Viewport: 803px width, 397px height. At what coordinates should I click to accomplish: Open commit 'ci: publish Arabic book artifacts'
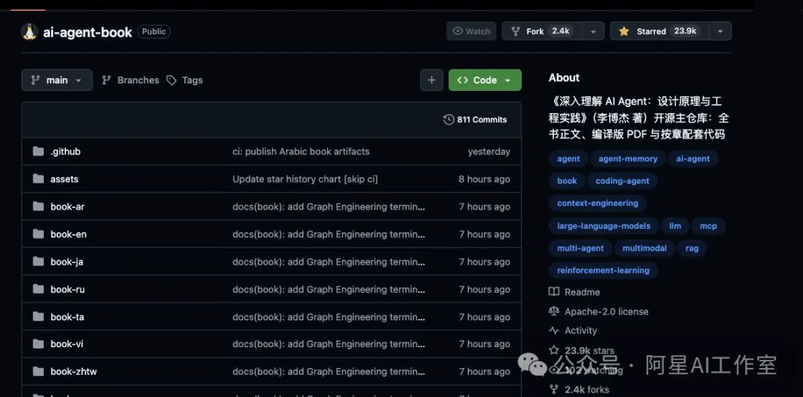click(300, 152)
